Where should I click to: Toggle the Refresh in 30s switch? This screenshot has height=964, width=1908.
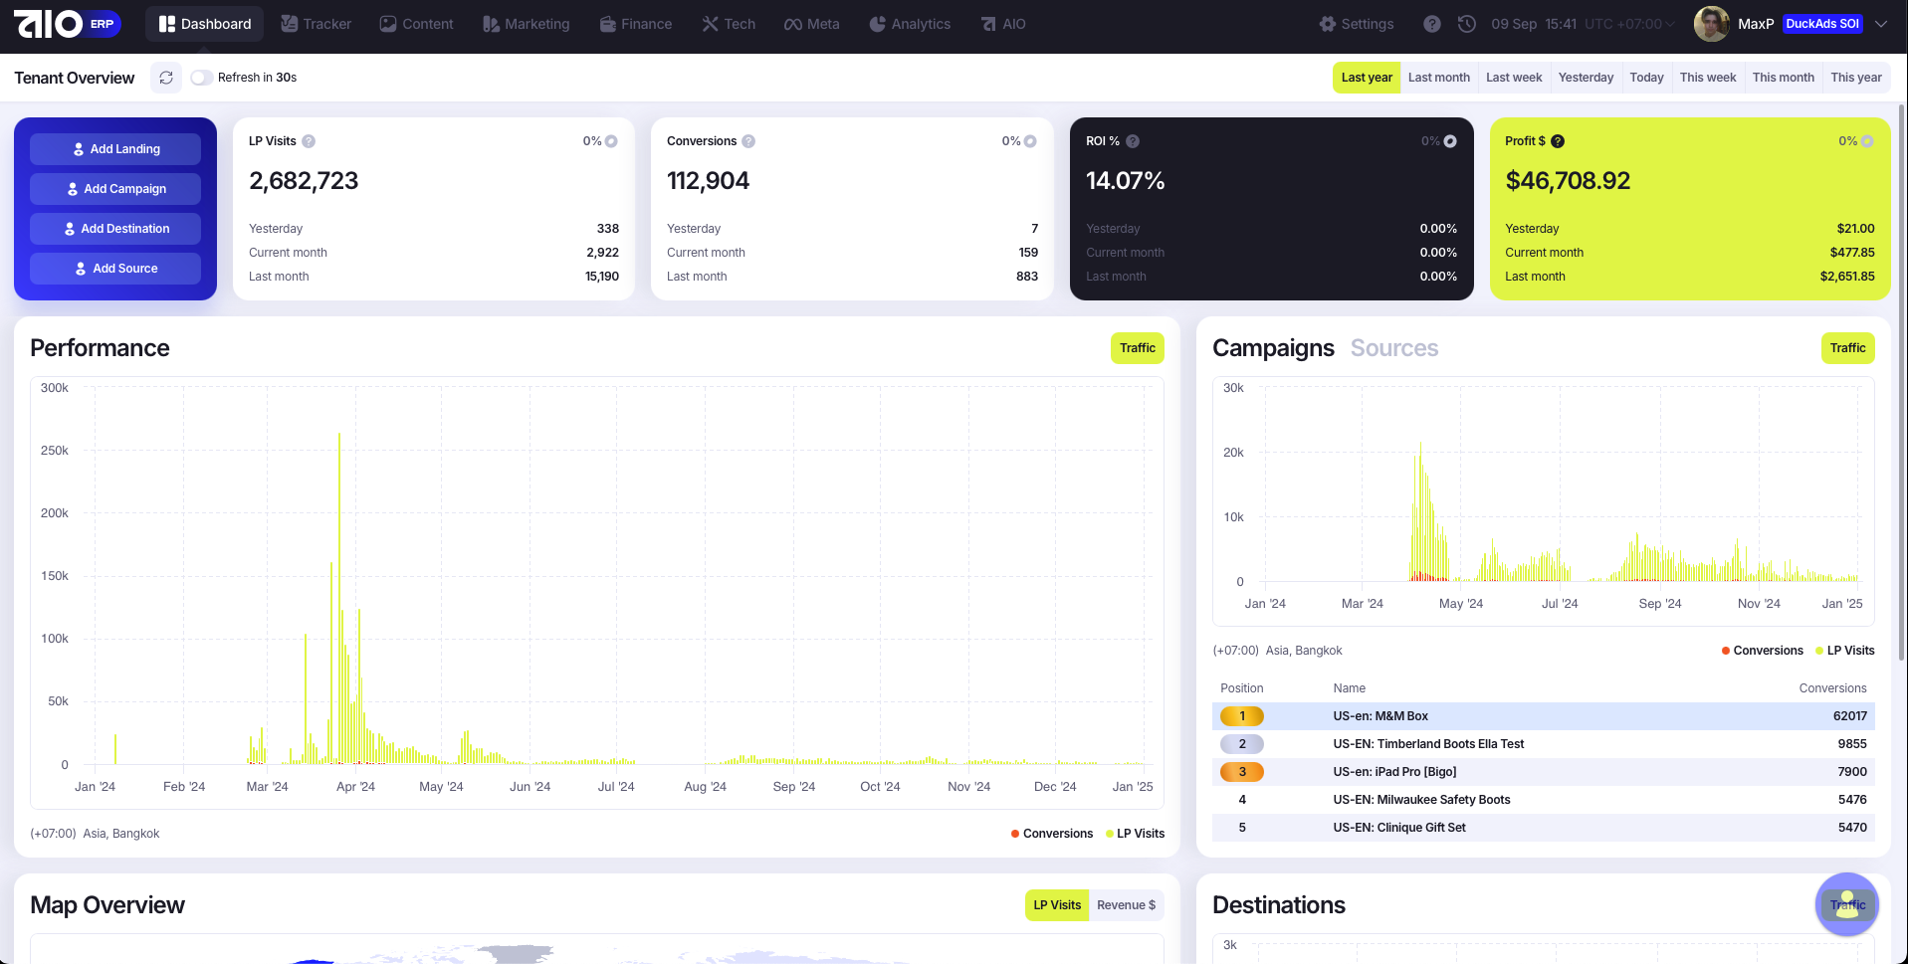[202, 78]
